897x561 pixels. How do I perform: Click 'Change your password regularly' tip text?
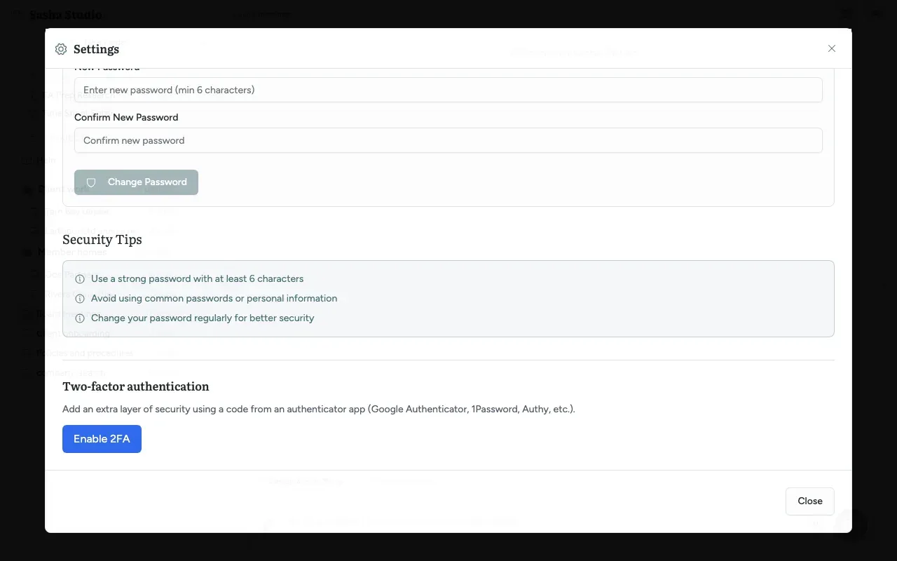(x=203, y=318)
